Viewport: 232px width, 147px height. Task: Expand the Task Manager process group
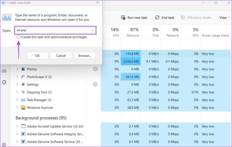click(17, 100)
